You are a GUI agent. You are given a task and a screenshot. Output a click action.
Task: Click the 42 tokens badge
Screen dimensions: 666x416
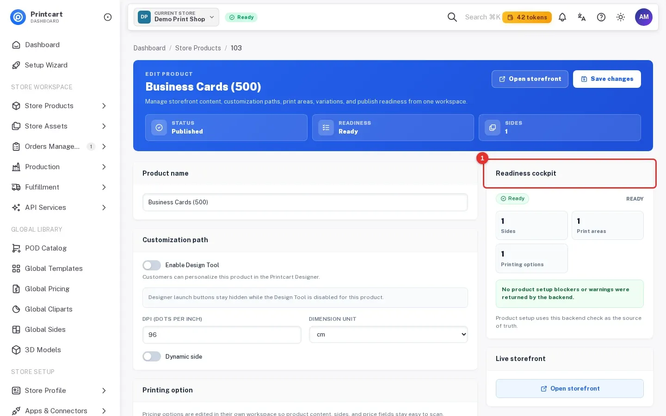tap(527, 17)
